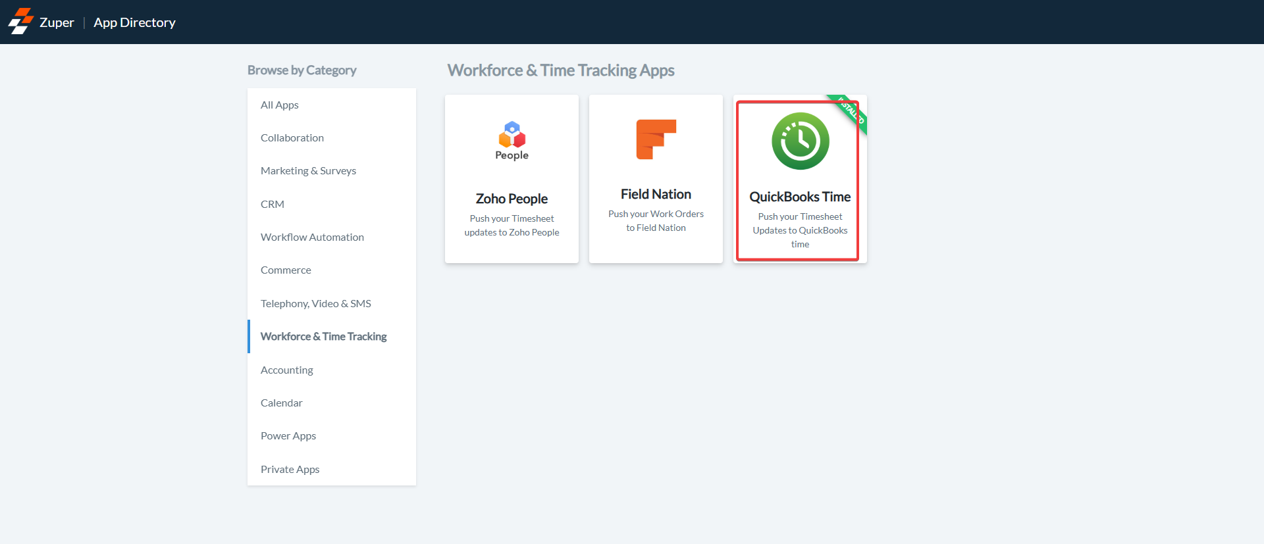Click 'Push your Timesheet Updates to QuickBooks time'
This screenshot has height=544, width=1264.
[x=800, y=230]
